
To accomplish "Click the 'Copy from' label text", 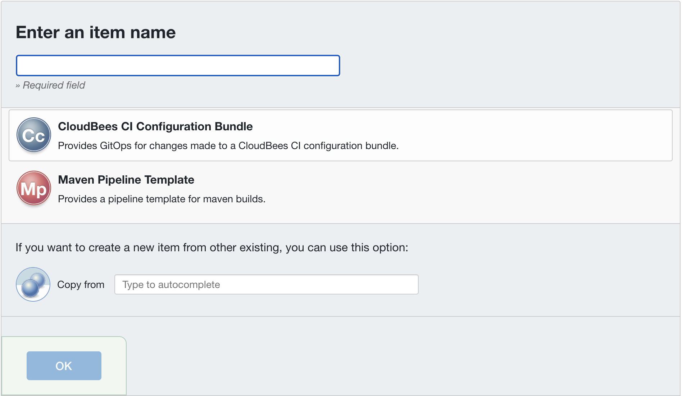I will click(x=81, y=284).
